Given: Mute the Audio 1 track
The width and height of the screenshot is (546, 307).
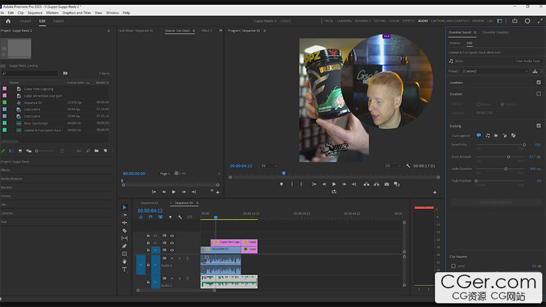Looking at the screenshot, I should coord(172,258).
